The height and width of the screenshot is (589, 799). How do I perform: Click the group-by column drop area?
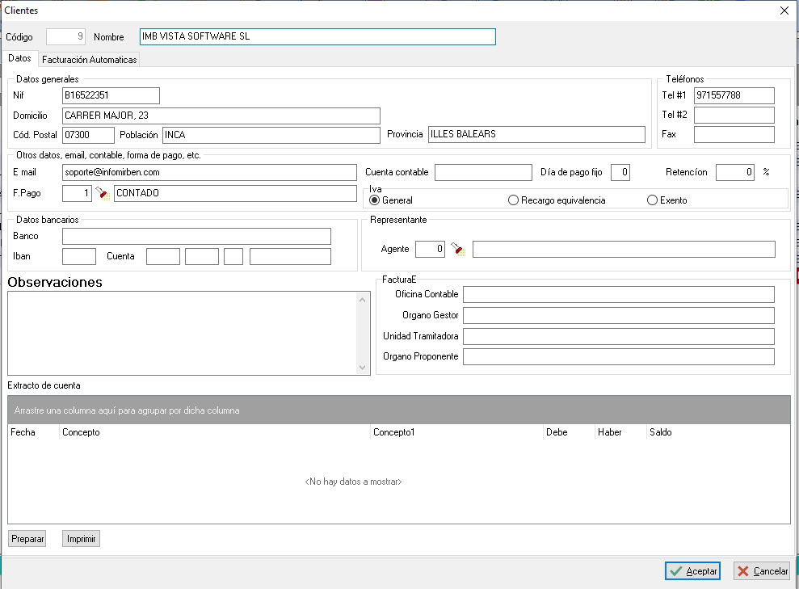click(399, 410)
